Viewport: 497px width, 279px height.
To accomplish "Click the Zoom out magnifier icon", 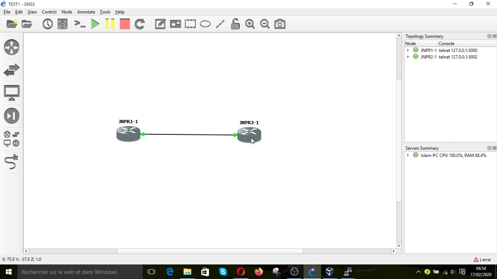I will click(265, 24).
